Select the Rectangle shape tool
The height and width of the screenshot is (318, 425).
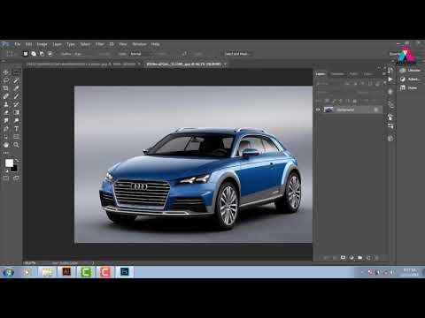(16, 137)
